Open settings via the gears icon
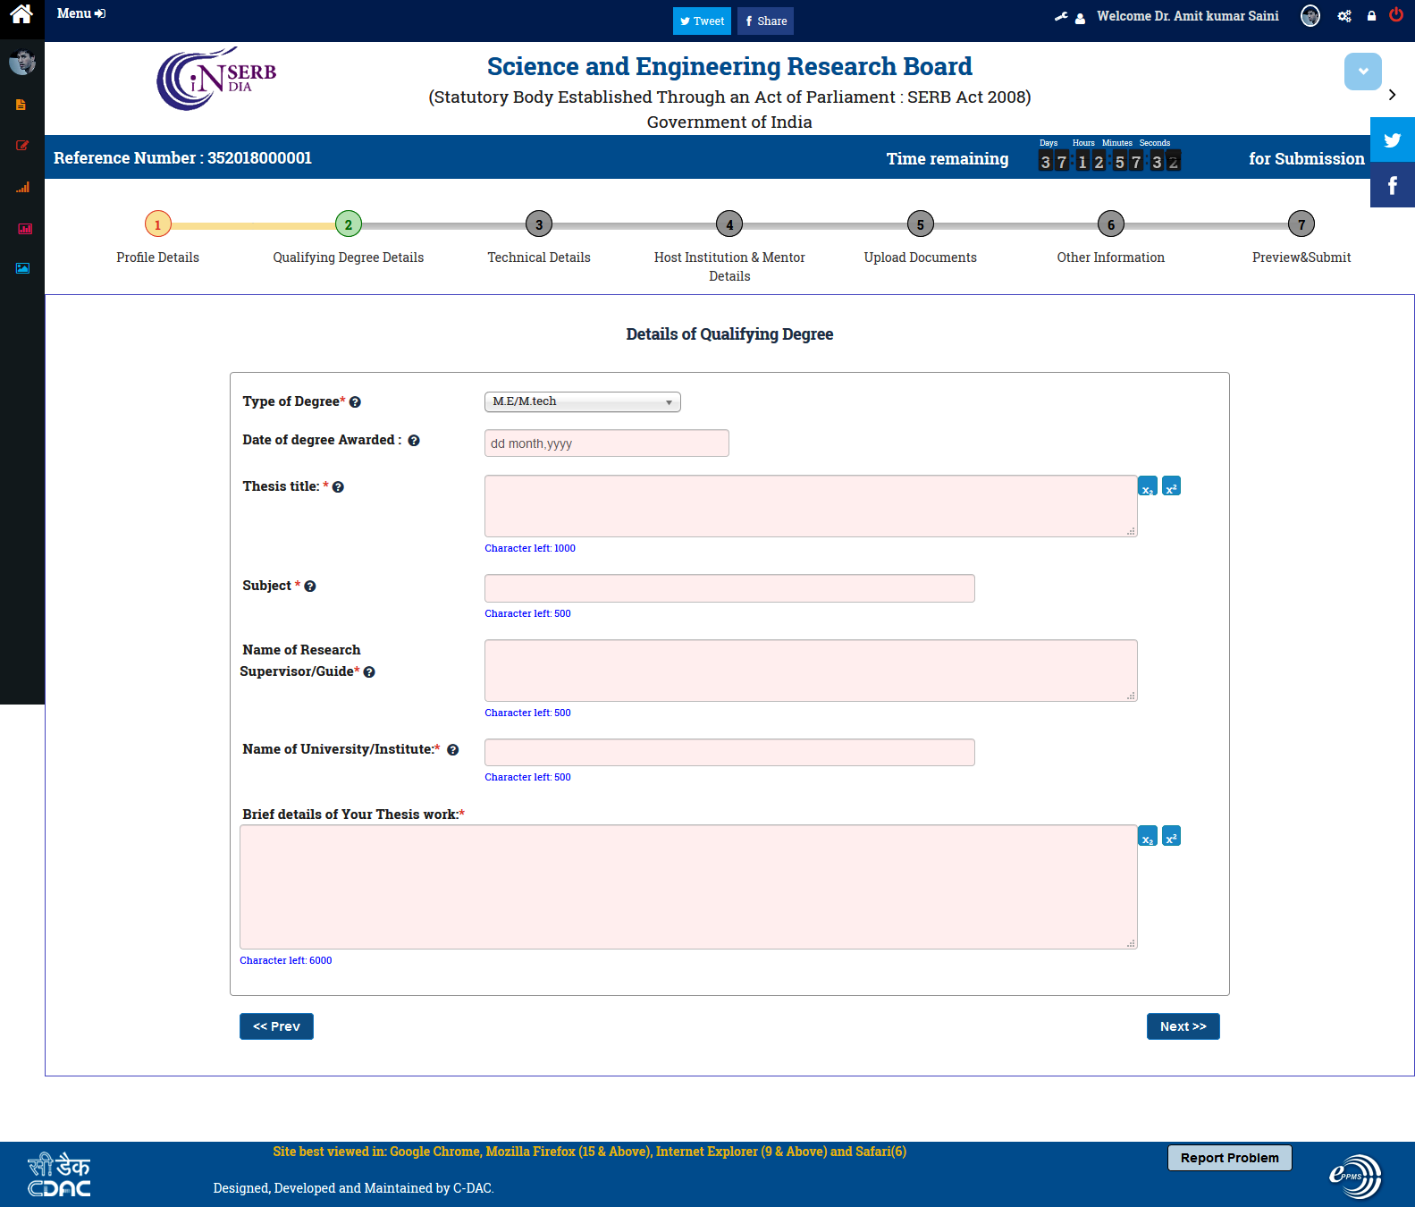Screen dimensions: 1415x1207 (1343, 16)
